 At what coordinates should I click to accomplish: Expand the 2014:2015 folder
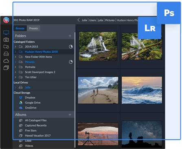(x=15, y=47)
